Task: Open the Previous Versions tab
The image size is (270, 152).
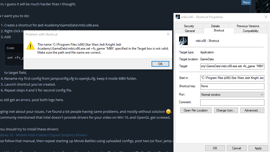Action: coord(248,26)
